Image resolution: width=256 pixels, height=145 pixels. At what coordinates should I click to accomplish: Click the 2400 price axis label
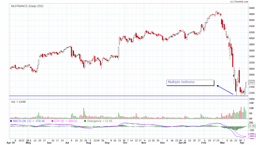(x=252, y=87)
